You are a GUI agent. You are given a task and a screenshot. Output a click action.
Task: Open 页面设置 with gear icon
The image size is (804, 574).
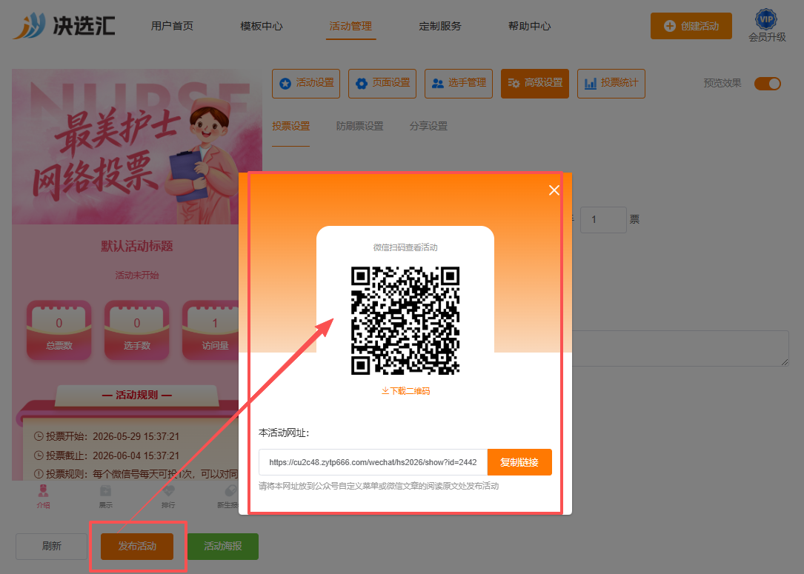[382, 83]
